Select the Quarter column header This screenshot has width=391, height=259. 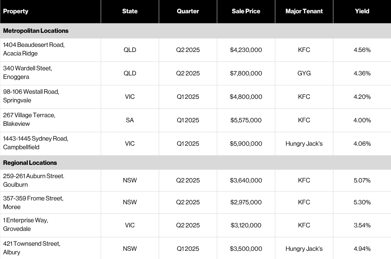(188, 11)
